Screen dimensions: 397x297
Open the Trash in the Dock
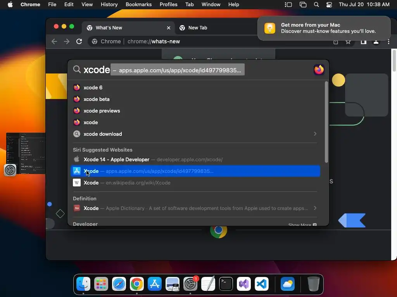(x=313, y=284)
